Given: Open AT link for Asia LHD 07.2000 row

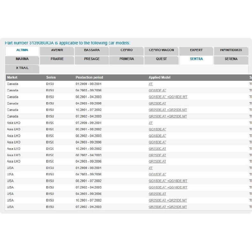Looking at the screenshot, I should pyautogui.click(x=150, y=123).
